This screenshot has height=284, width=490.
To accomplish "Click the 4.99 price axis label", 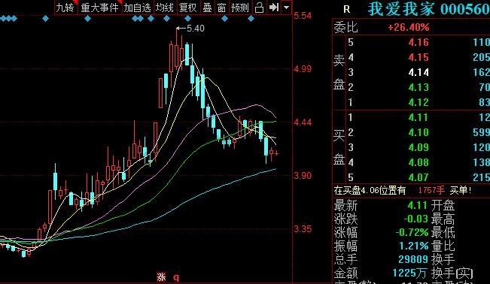I will click(303, 68).
